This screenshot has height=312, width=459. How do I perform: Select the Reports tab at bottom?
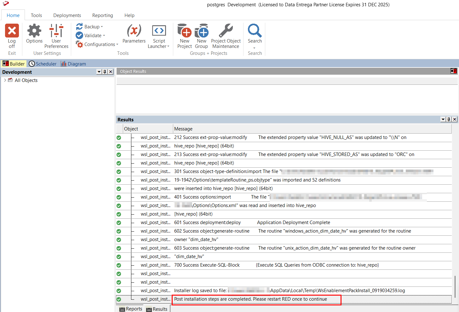tap(131, 309)
